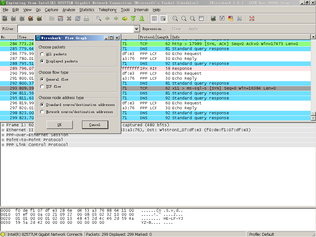The image size is (316, 237).
Task: Open the Telephony menu
Action: tap(107, 10)
